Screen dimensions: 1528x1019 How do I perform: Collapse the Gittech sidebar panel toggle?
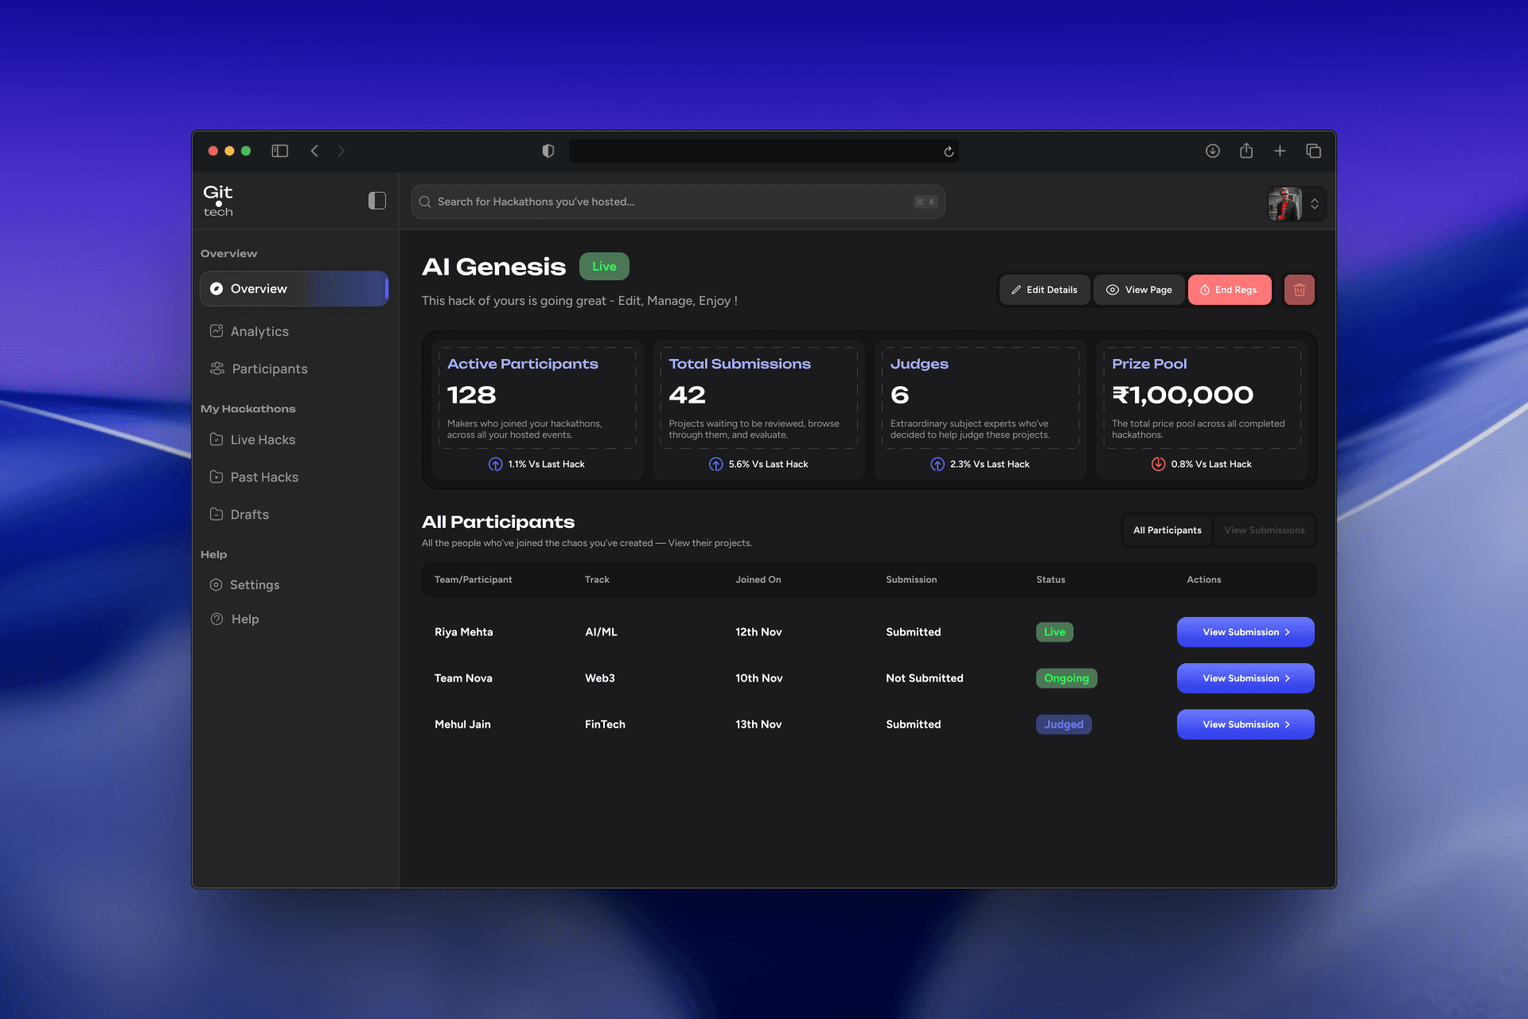tap(377, 201)
